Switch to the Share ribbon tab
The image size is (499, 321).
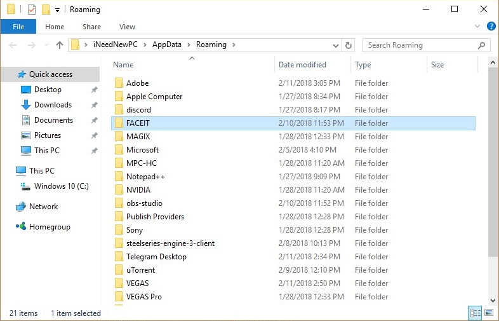click(x=91, y=27)
